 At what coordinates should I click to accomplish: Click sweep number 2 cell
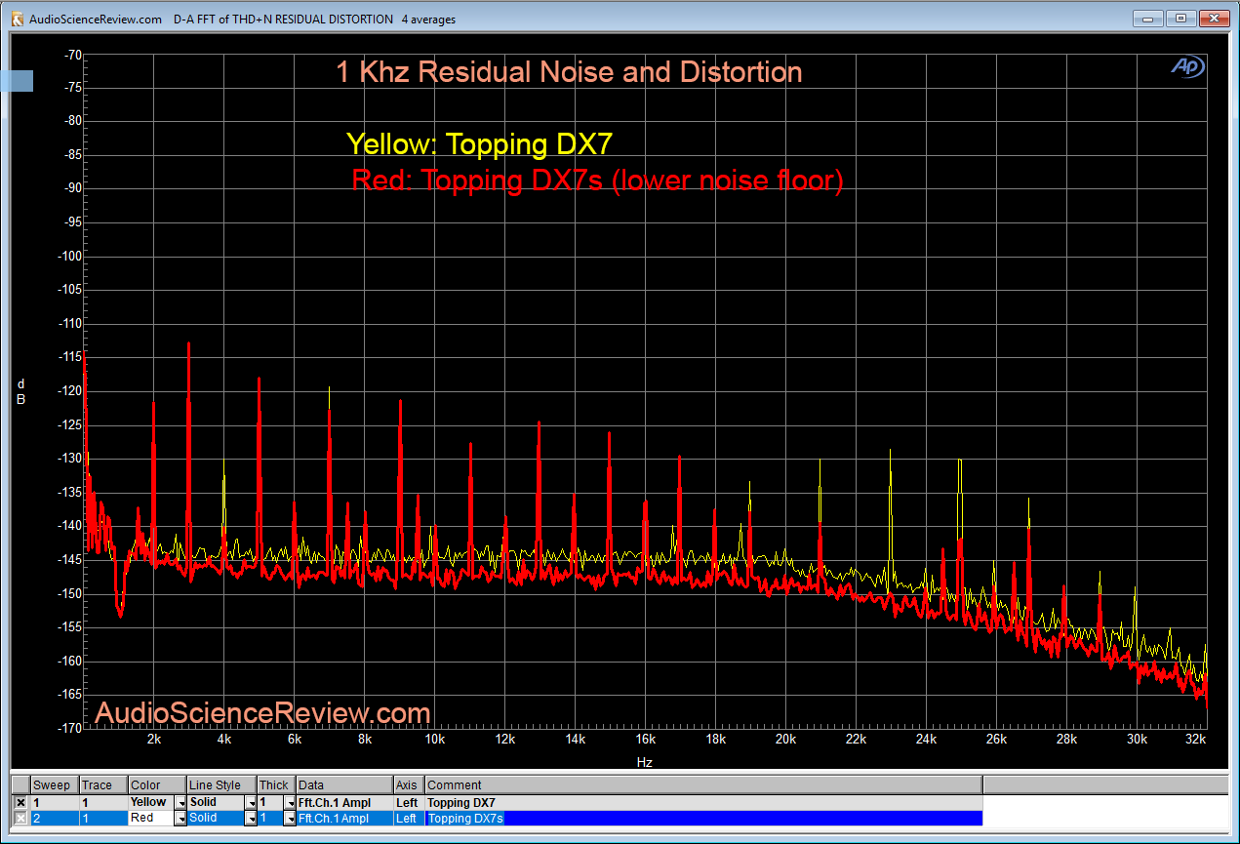55,819
